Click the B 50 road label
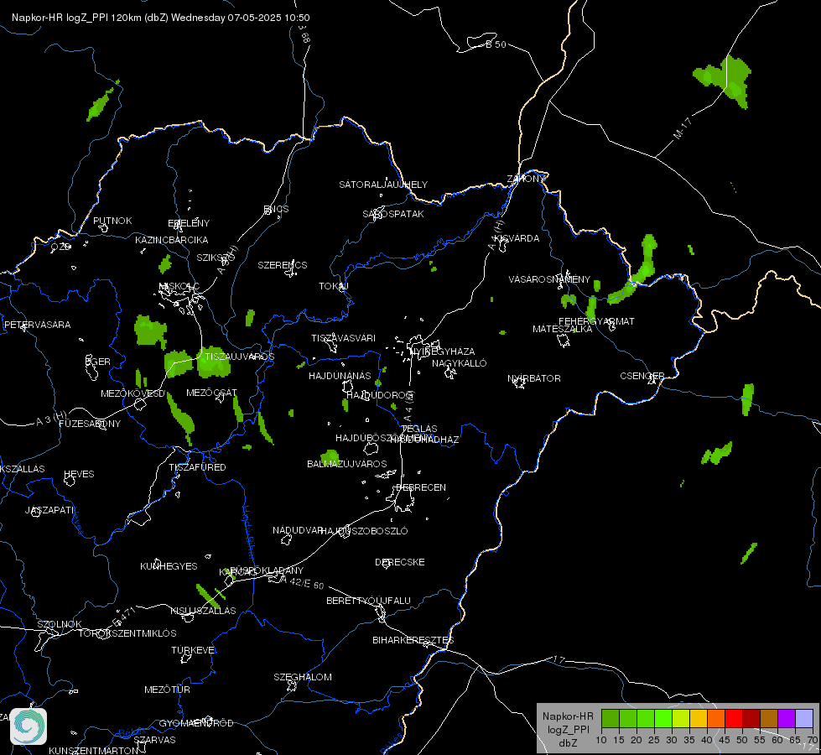 tap(496, 44)
